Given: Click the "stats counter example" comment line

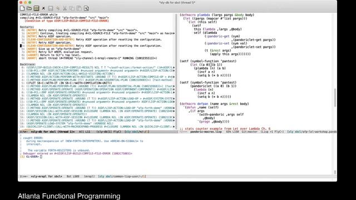Looking at the screenshot, I should pyautogui.click(x=225, y=129).
